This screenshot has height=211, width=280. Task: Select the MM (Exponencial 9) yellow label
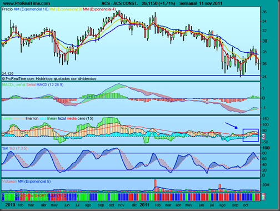[x=66, y=9]
